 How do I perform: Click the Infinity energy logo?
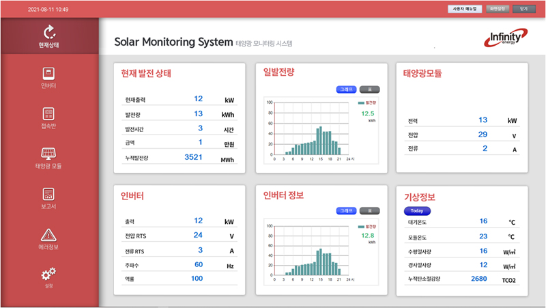click(x=506, y=38)
